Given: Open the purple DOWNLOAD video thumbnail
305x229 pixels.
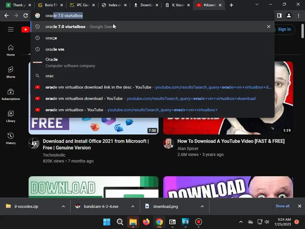Looking at the screenshot, I should [228, 187].
